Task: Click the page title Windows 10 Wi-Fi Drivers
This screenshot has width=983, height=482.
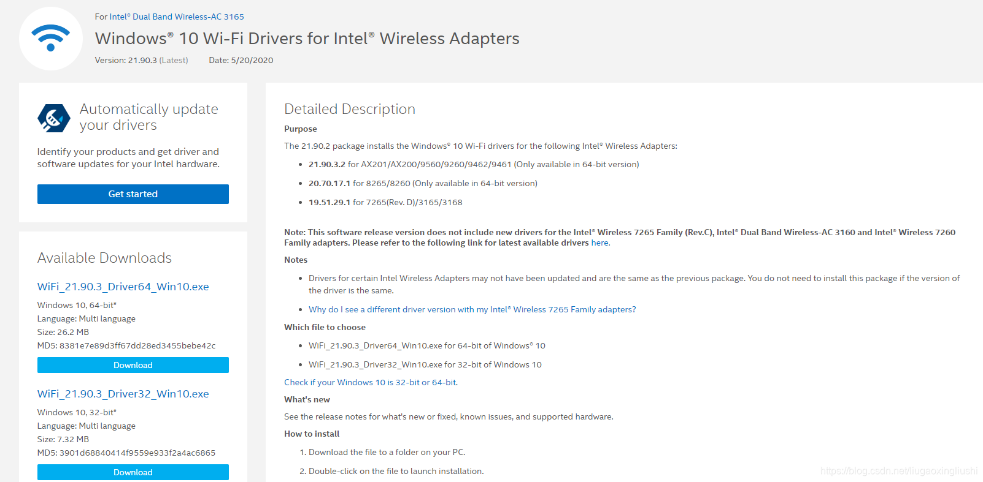Action: tap(307, 39)
